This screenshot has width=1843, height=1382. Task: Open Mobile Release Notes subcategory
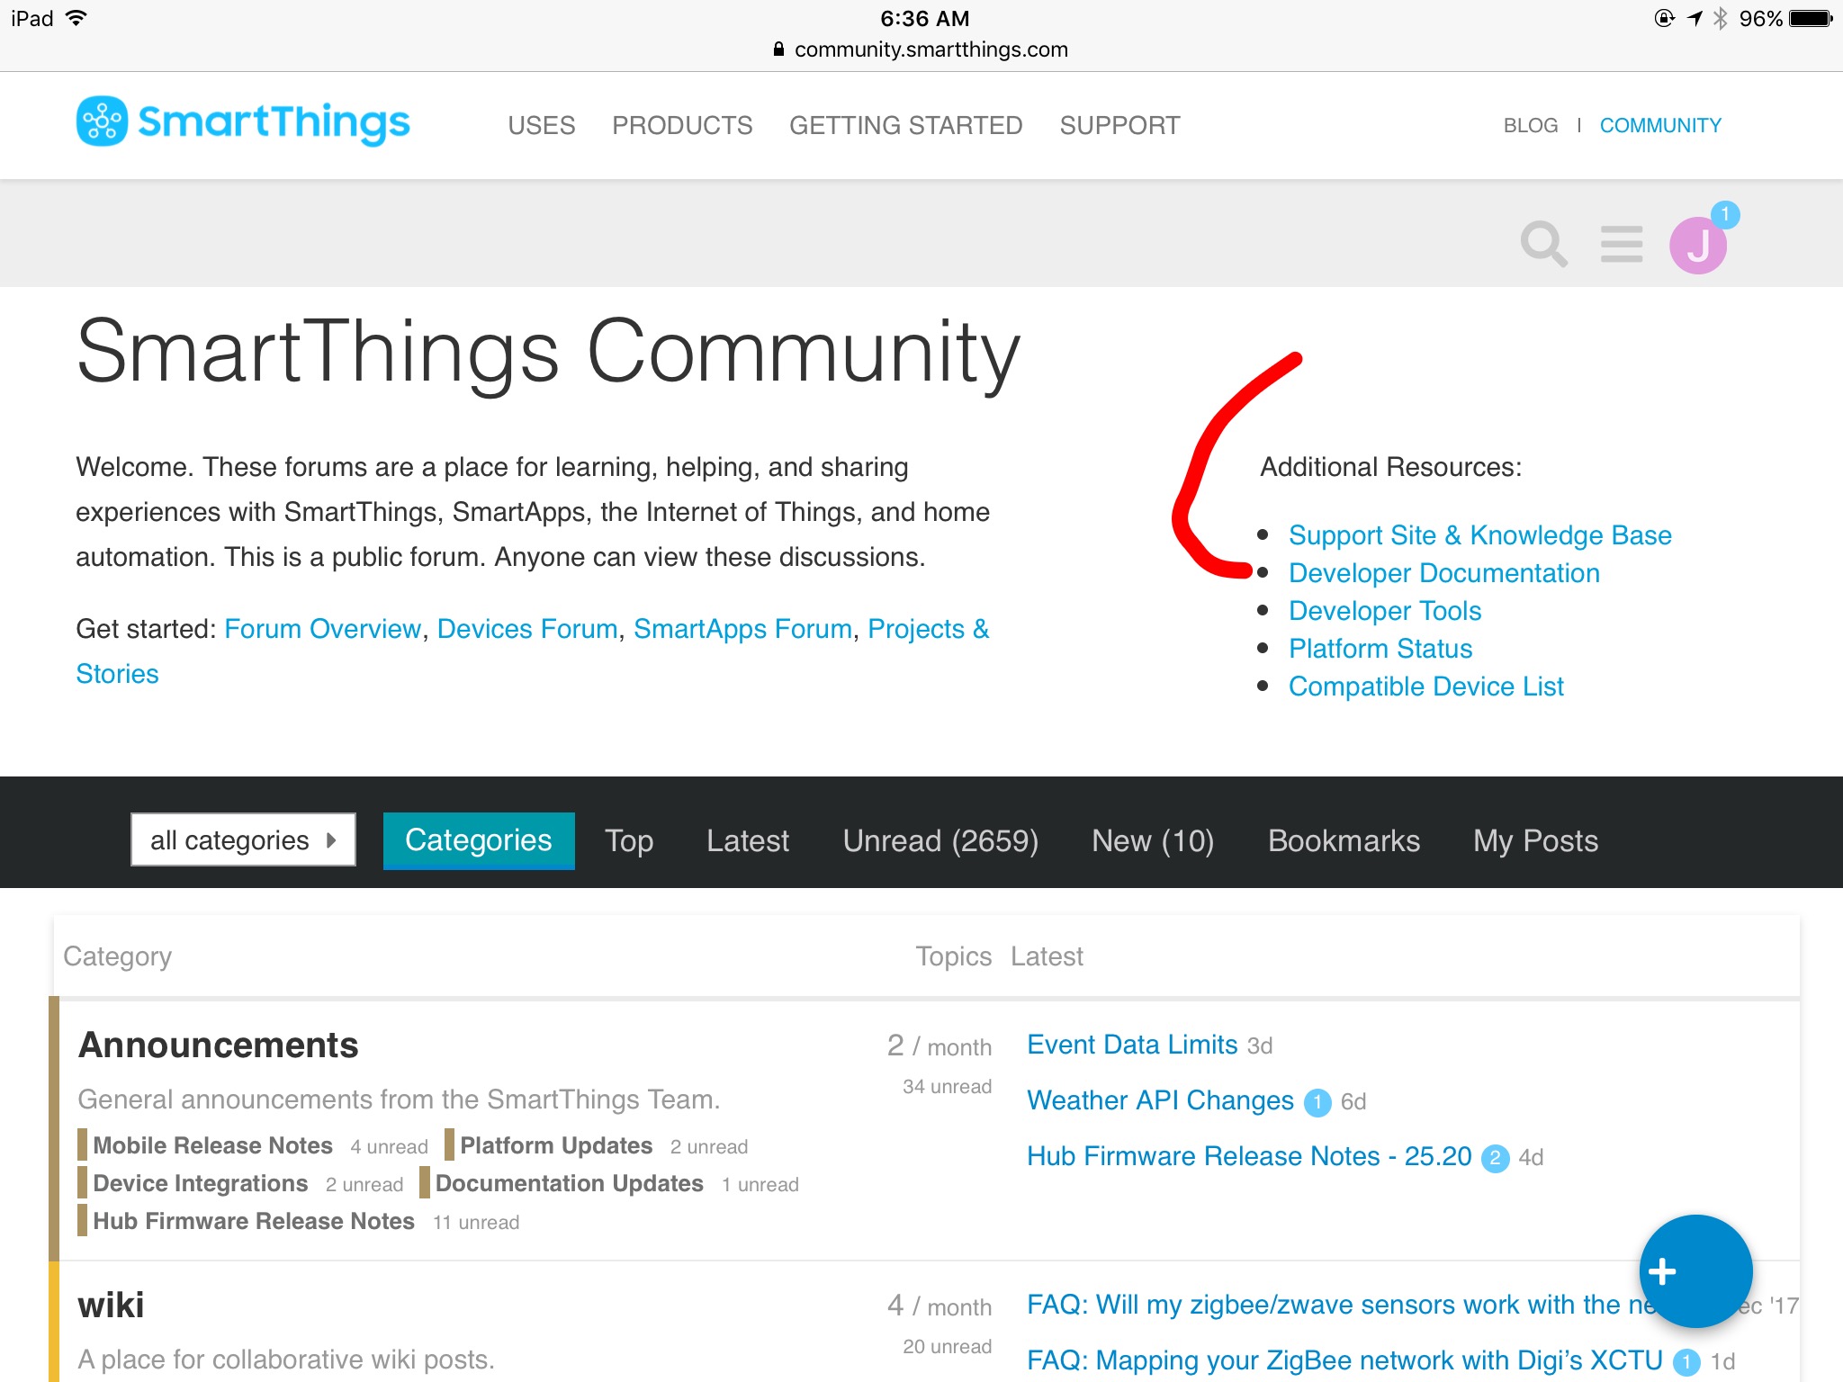[x=212, y=1145]
